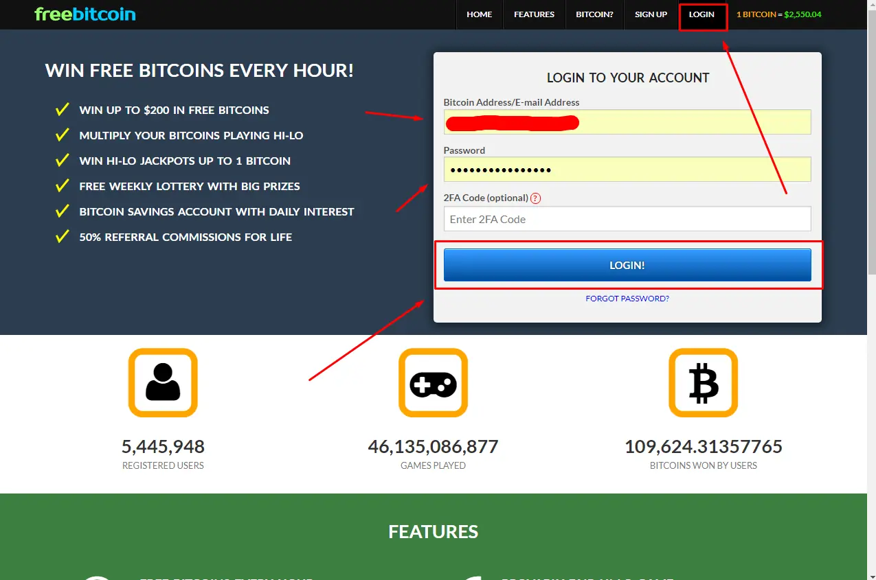Click checkmark beside WIN HI-LO JACKPOTS
The height and width of the screenshot is (580, 876).
coord(63,160)
